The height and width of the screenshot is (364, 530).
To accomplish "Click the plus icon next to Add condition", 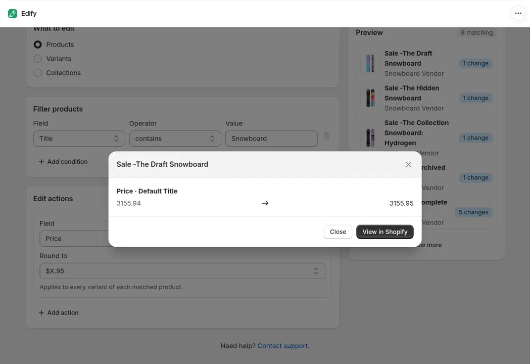I will tap(41, 162).
